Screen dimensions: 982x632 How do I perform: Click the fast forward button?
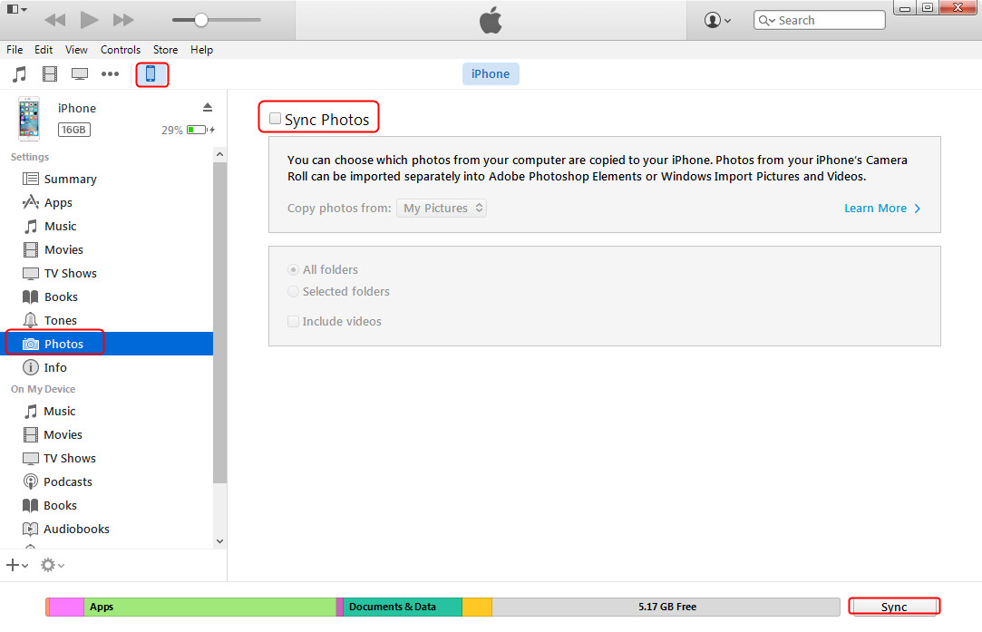point(123,20)
